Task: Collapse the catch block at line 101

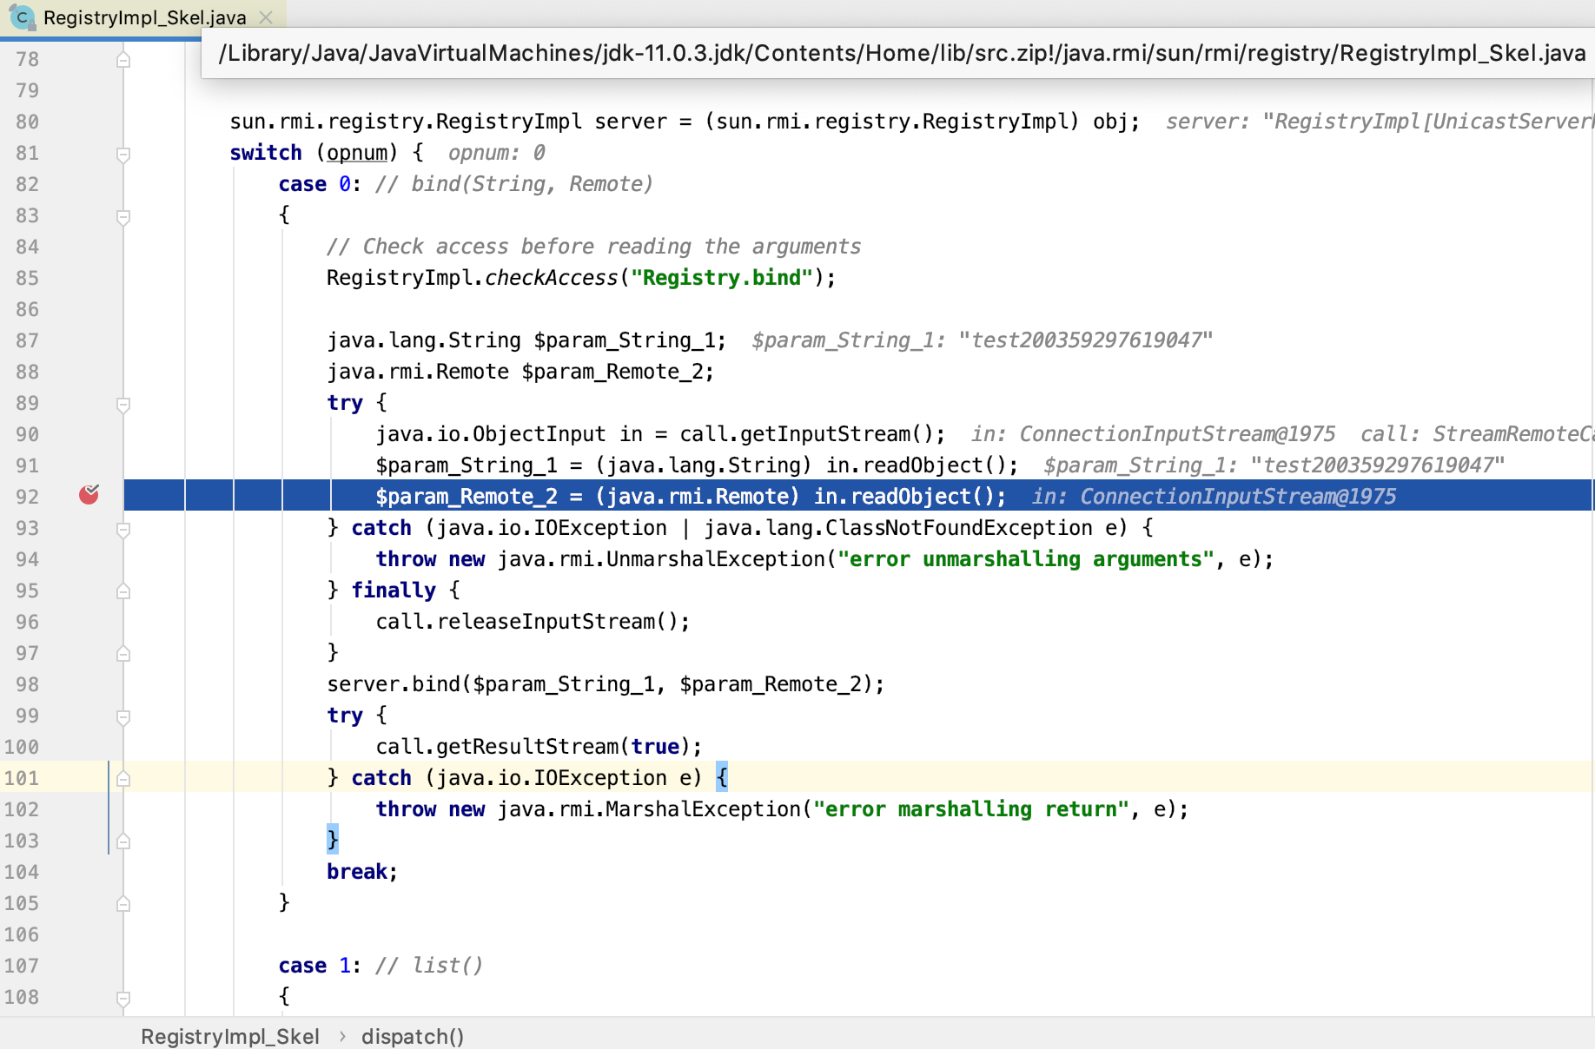Action: point(123,779)
